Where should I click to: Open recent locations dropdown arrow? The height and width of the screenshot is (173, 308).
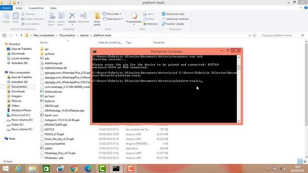pyautogui.click(x=16, y=36)
